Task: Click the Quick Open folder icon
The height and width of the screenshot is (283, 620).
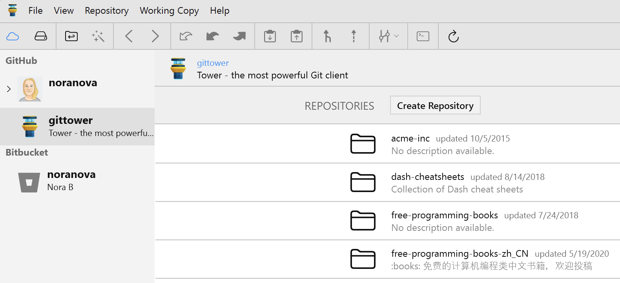Action: click(71, 36)
